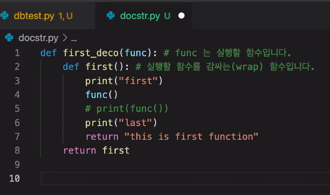Click 'return' keyword on line 8
The image size is (330, 195).
pyautogui.click(x=79, y=151)
